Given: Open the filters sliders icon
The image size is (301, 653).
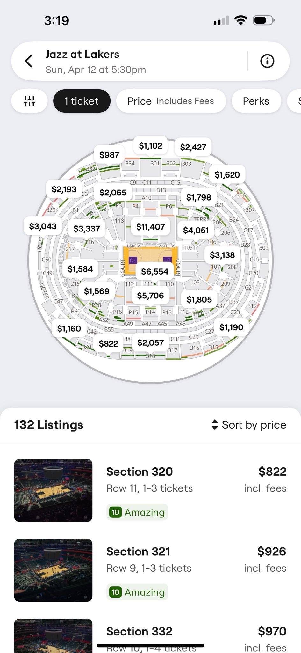Looking at the screenshot, I should 29,101.
